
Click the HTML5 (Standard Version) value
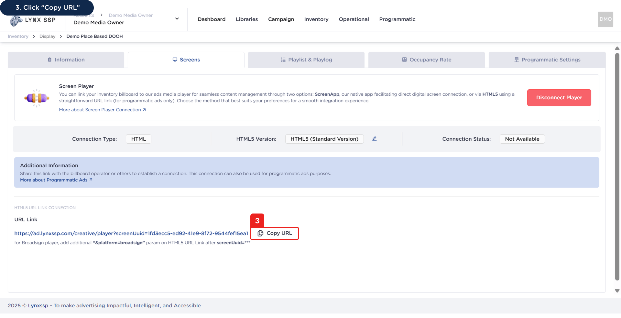pos(324,139)
